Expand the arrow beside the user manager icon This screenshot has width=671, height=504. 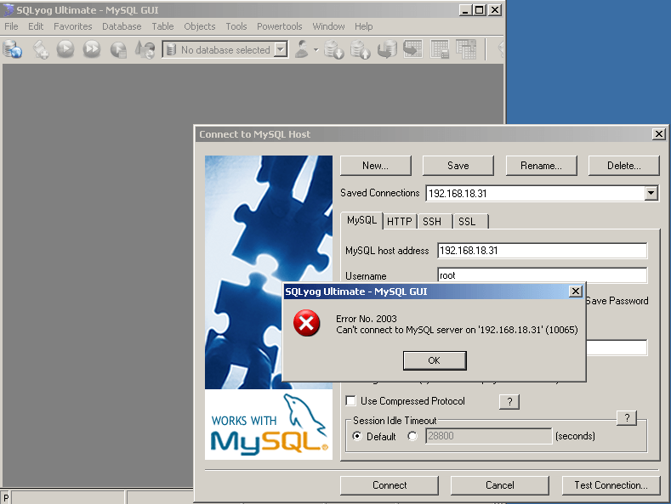tap(316, 50)
